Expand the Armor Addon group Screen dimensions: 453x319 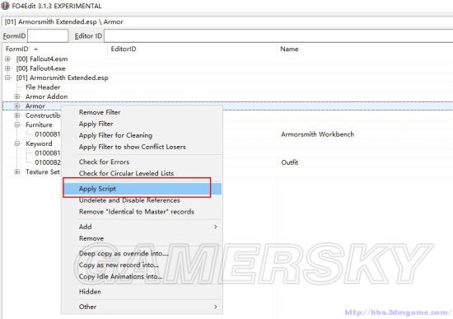[x=17, y=96]
